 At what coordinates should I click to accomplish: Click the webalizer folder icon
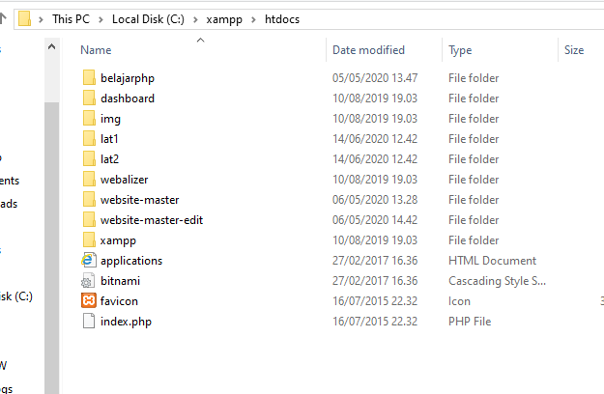click(x=89, y=180)
